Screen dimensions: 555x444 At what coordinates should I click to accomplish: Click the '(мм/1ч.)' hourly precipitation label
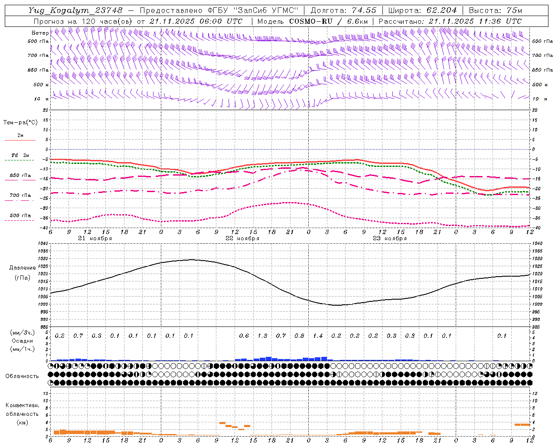click(x=23, y=349)
